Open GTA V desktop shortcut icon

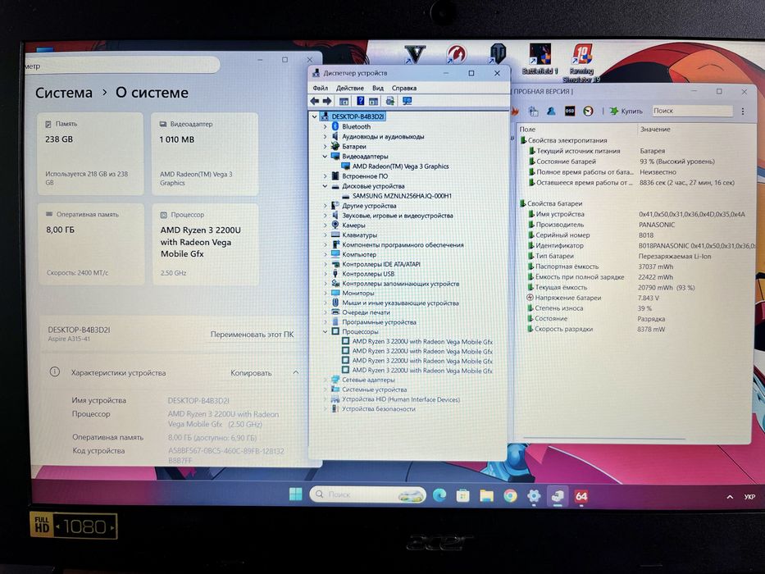pyautogui.click(x=415, y=54)
